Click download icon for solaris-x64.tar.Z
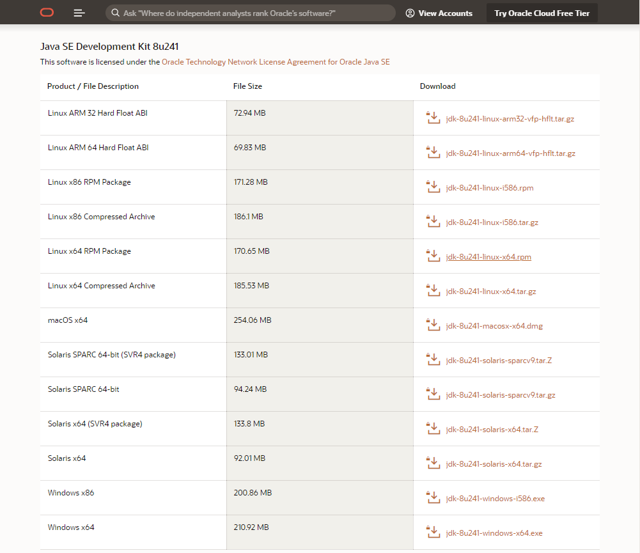The width and height of the screenshot is (640, 553). tap(433, 428)
